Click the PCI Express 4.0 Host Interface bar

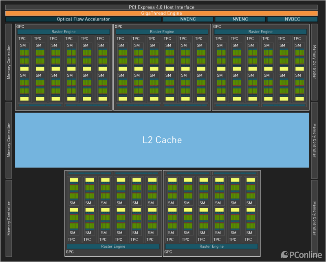[x=161, y=7]
